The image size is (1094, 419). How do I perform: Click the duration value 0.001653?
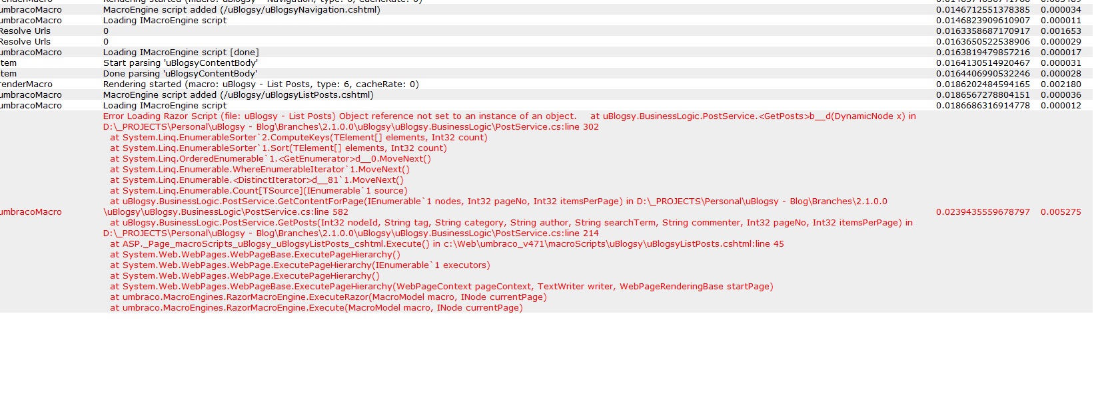tap(1061, 31)
